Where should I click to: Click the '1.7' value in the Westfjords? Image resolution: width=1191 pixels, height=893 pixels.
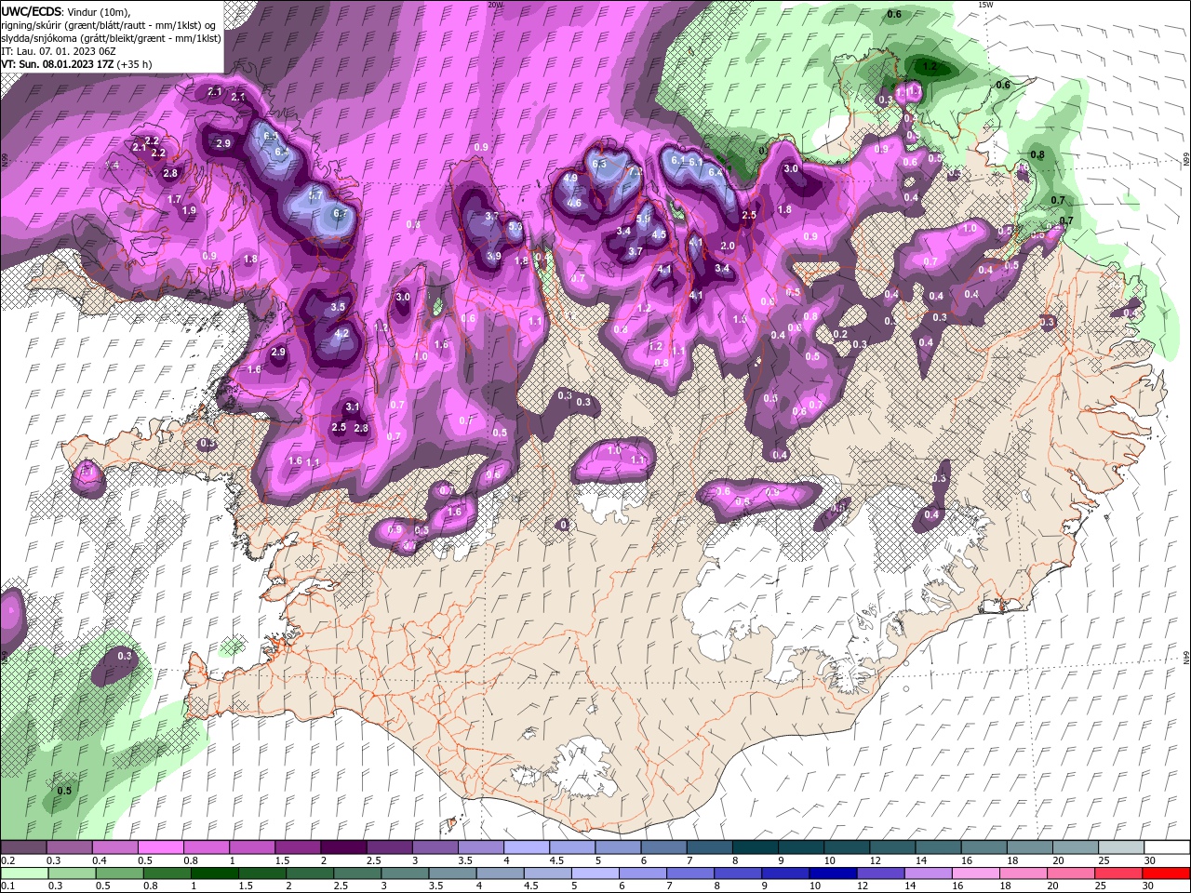174,199
